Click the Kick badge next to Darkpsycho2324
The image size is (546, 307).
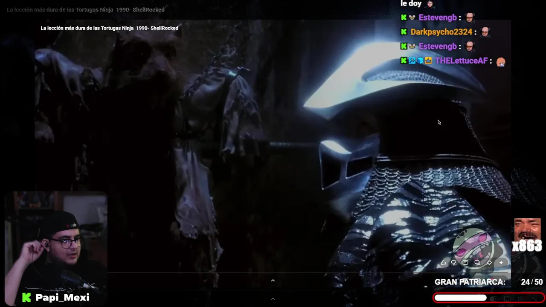[x=404, y=32]
